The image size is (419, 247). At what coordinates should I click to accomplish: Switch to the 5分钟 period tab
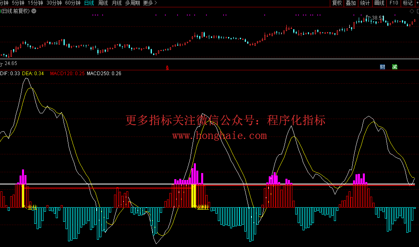click(18, 3)
